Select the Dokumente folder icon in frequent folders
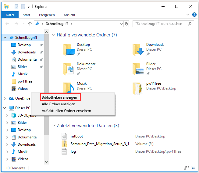This screenshot has height=173, width=199. pos(69,69)
